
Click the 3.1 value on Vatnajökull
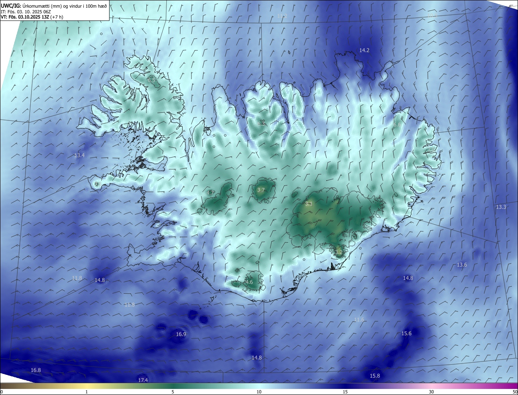[309, 204]
